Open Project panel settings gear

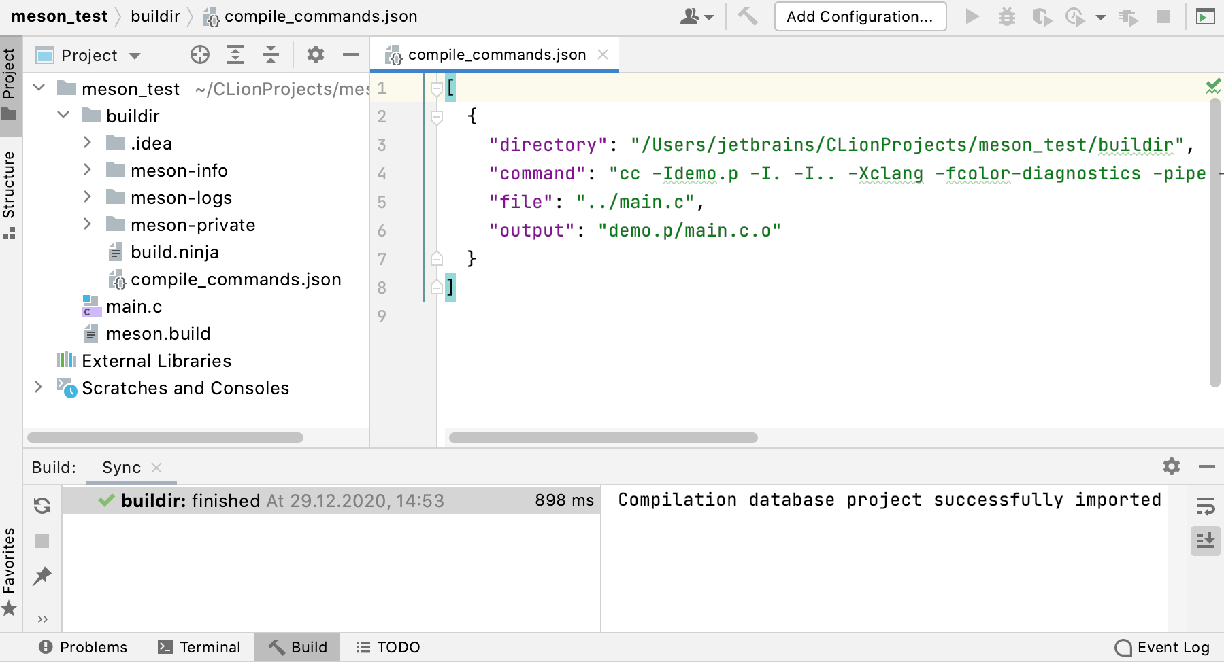tap(315, 54)
